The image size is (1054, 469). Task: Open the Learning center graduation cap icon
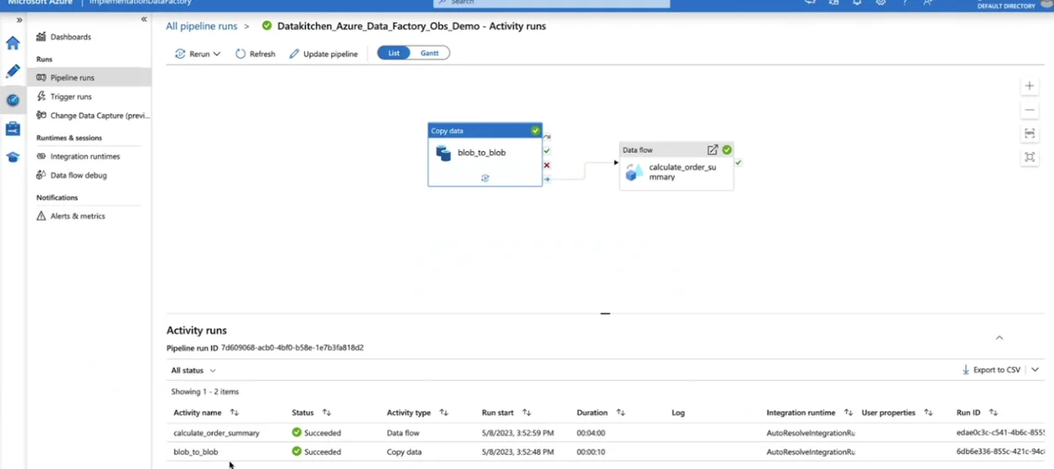pos(12,157)
